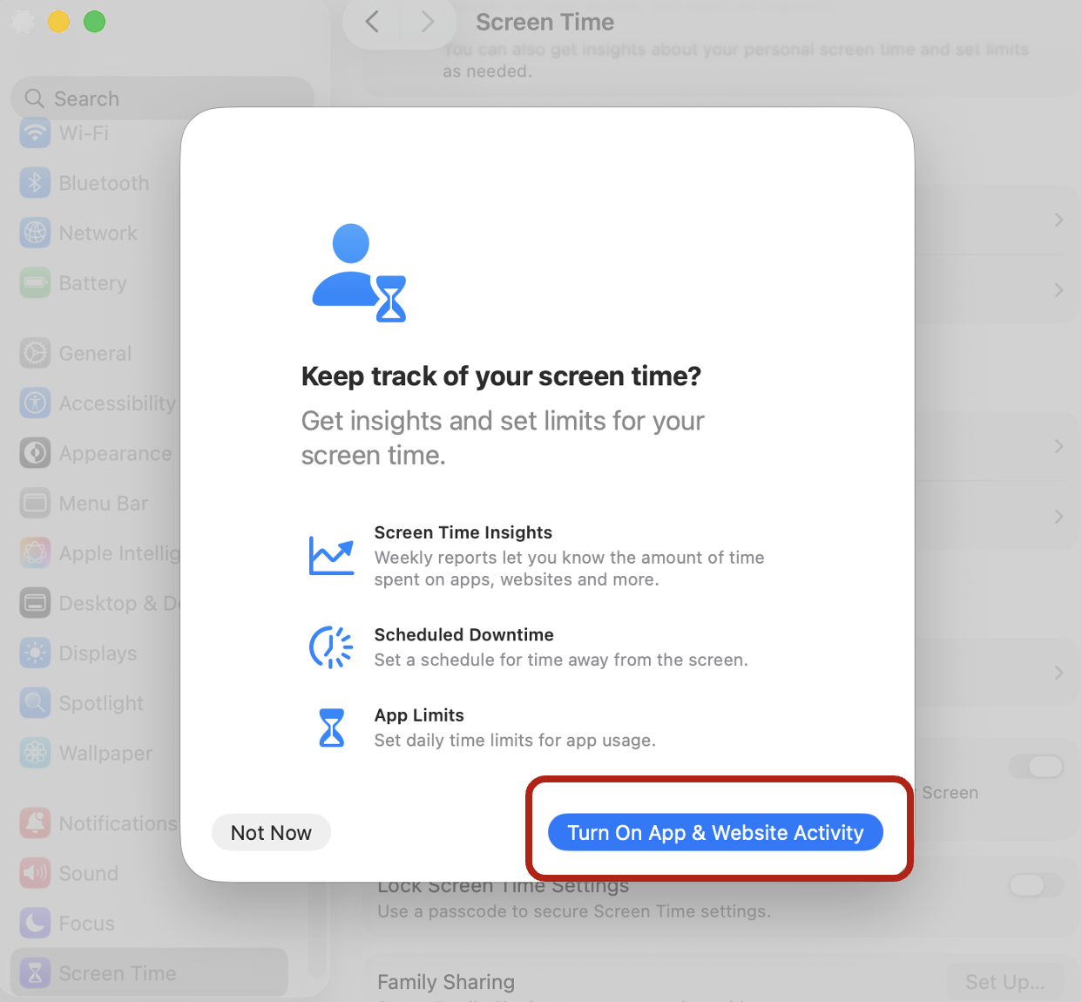
Task: Open Wallpaper in the sidebar
Action: [x=105, y=754]
